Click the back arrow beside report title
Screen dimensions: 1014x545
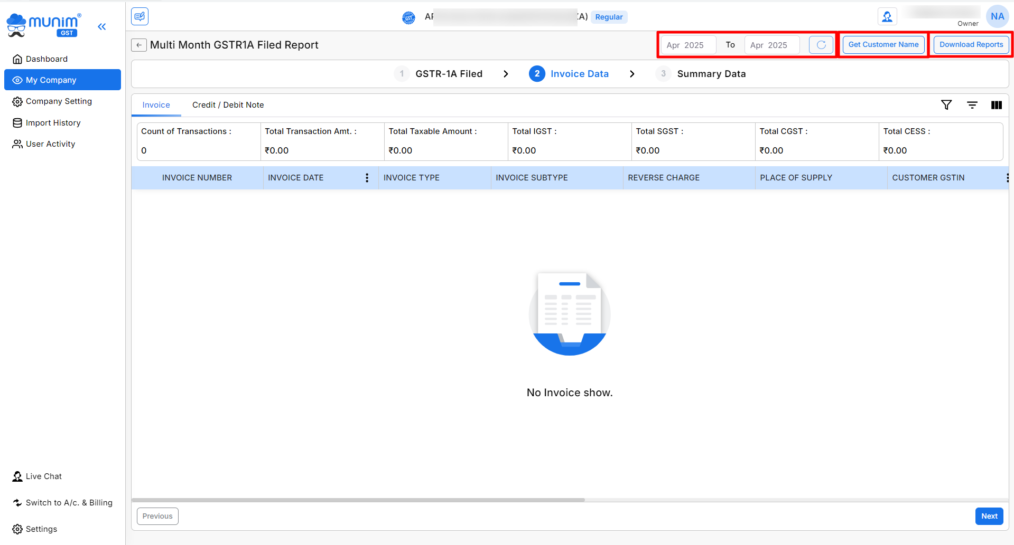[138, 45]
